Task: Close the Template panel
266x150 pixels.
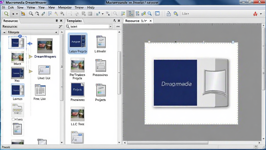Action: click(x=119, y=21)
